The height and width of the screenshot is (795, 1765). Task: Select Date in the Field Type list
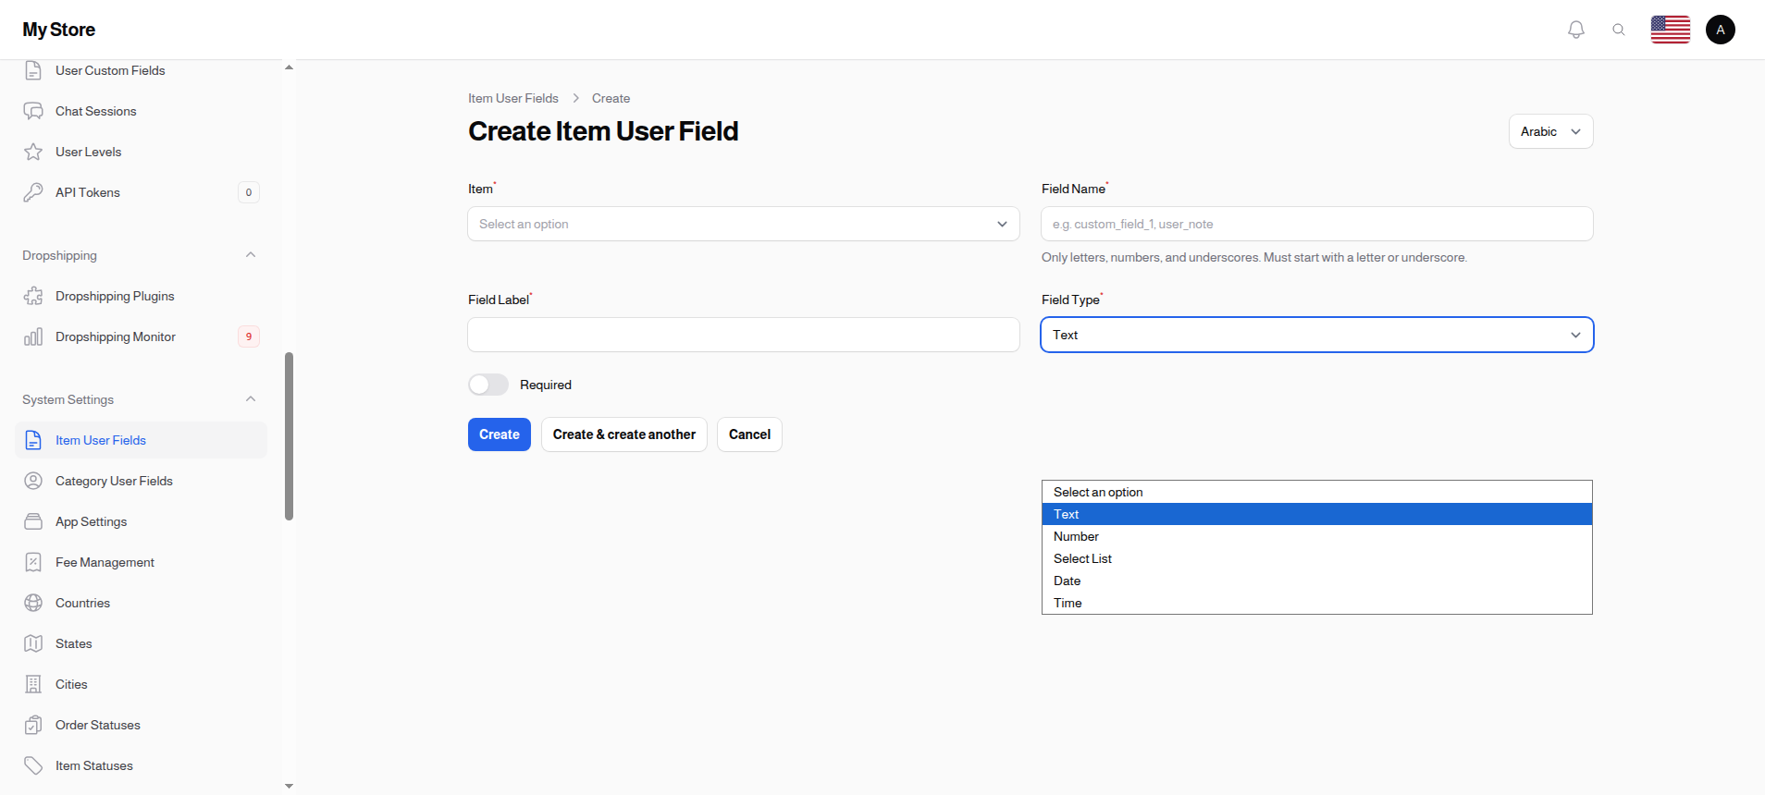coord(1317,581)
